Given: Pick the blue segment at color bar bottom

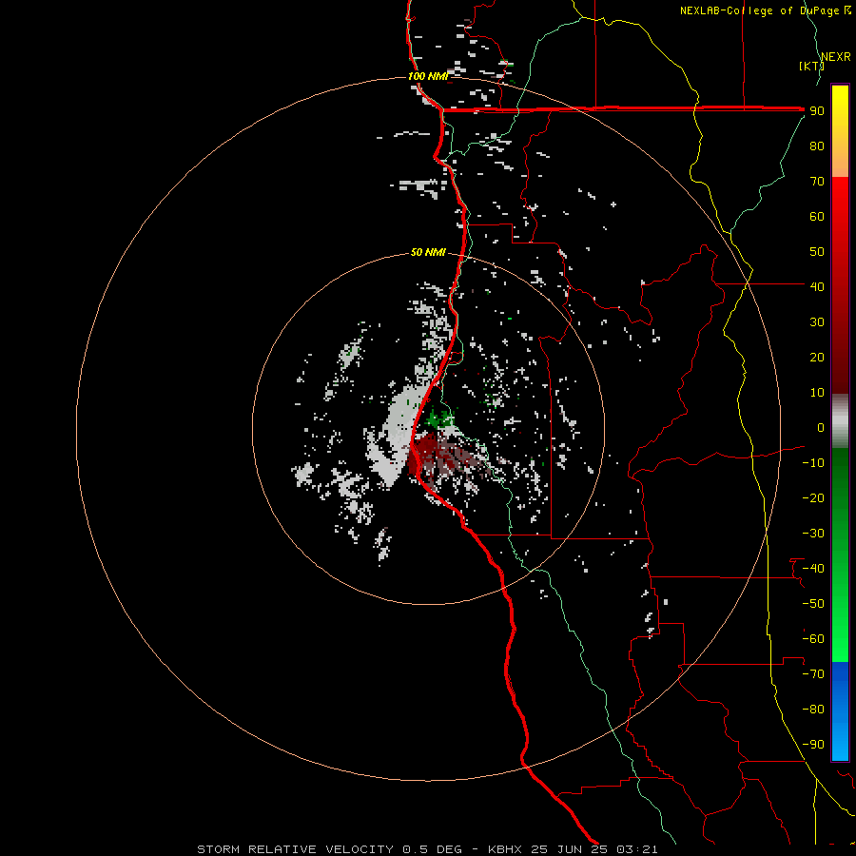Looking at the screenshot, I should [840, 711].
